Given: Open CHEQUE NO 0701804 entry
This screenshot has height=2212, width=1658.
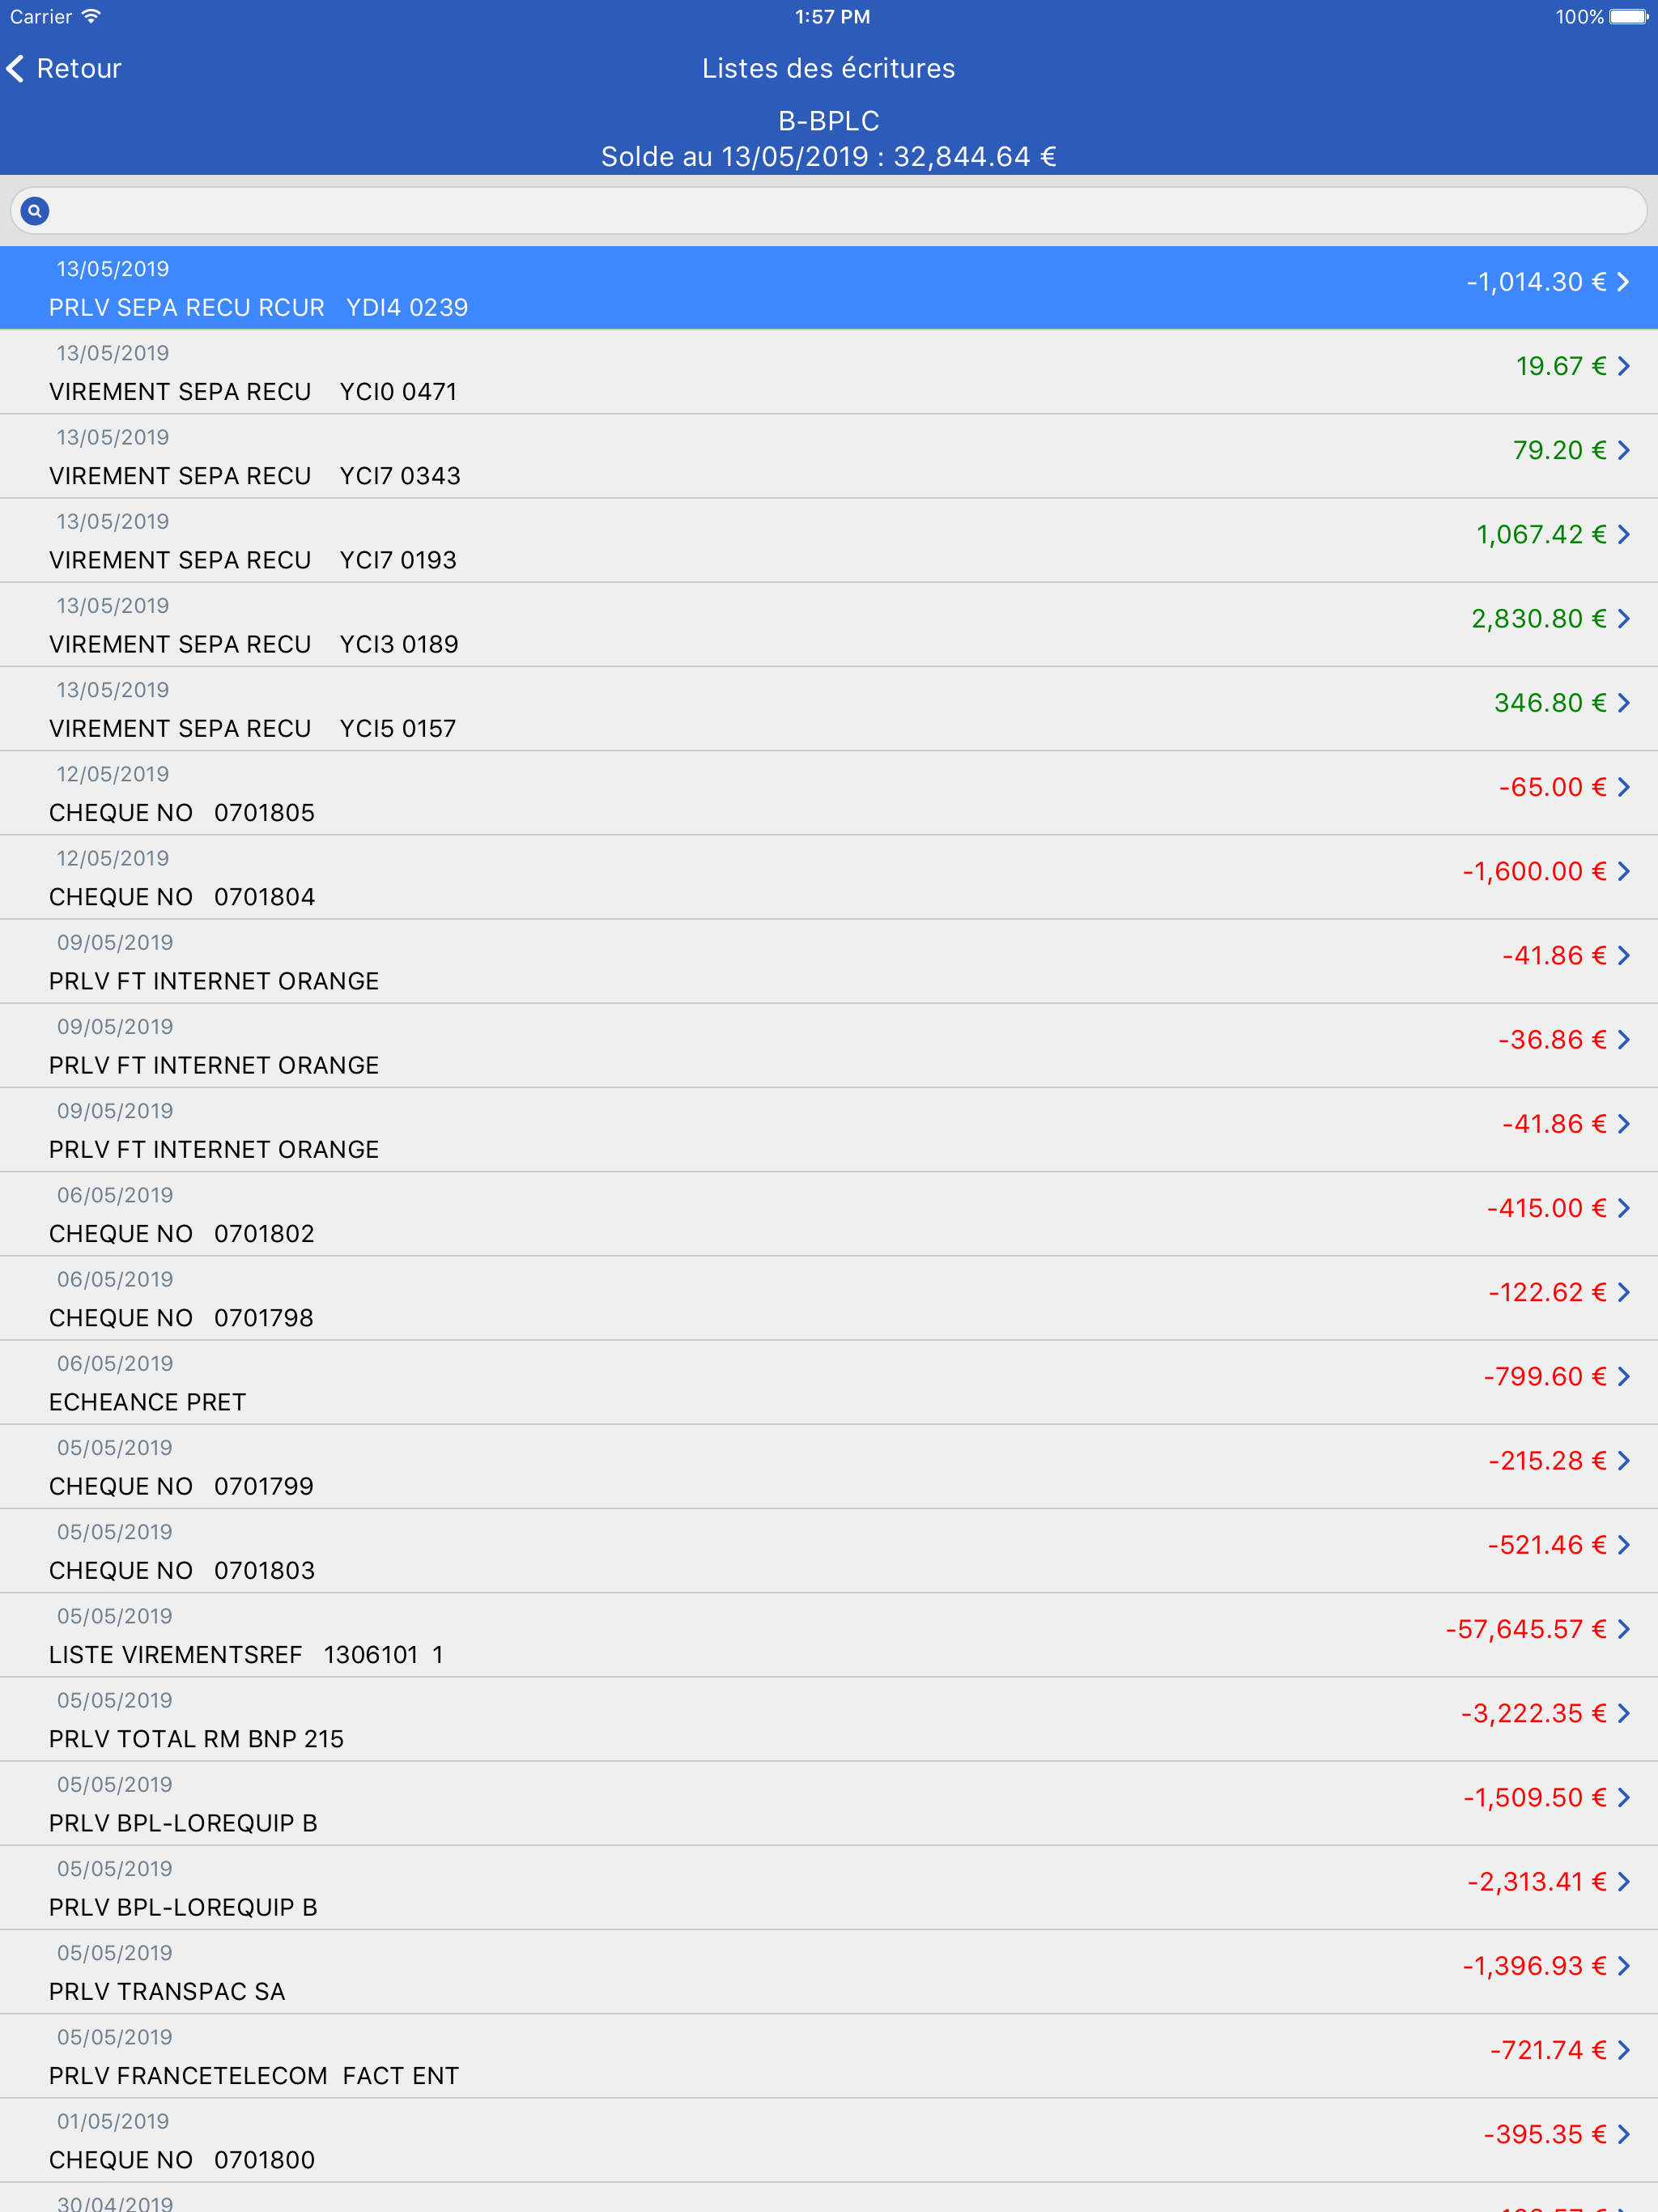Looking at the screenshot, I should (829, 877).
